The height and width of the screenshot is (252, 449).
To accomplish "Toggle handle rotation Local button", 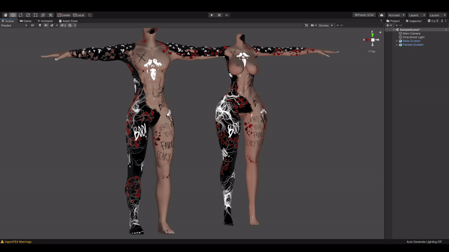I will 79,15.
